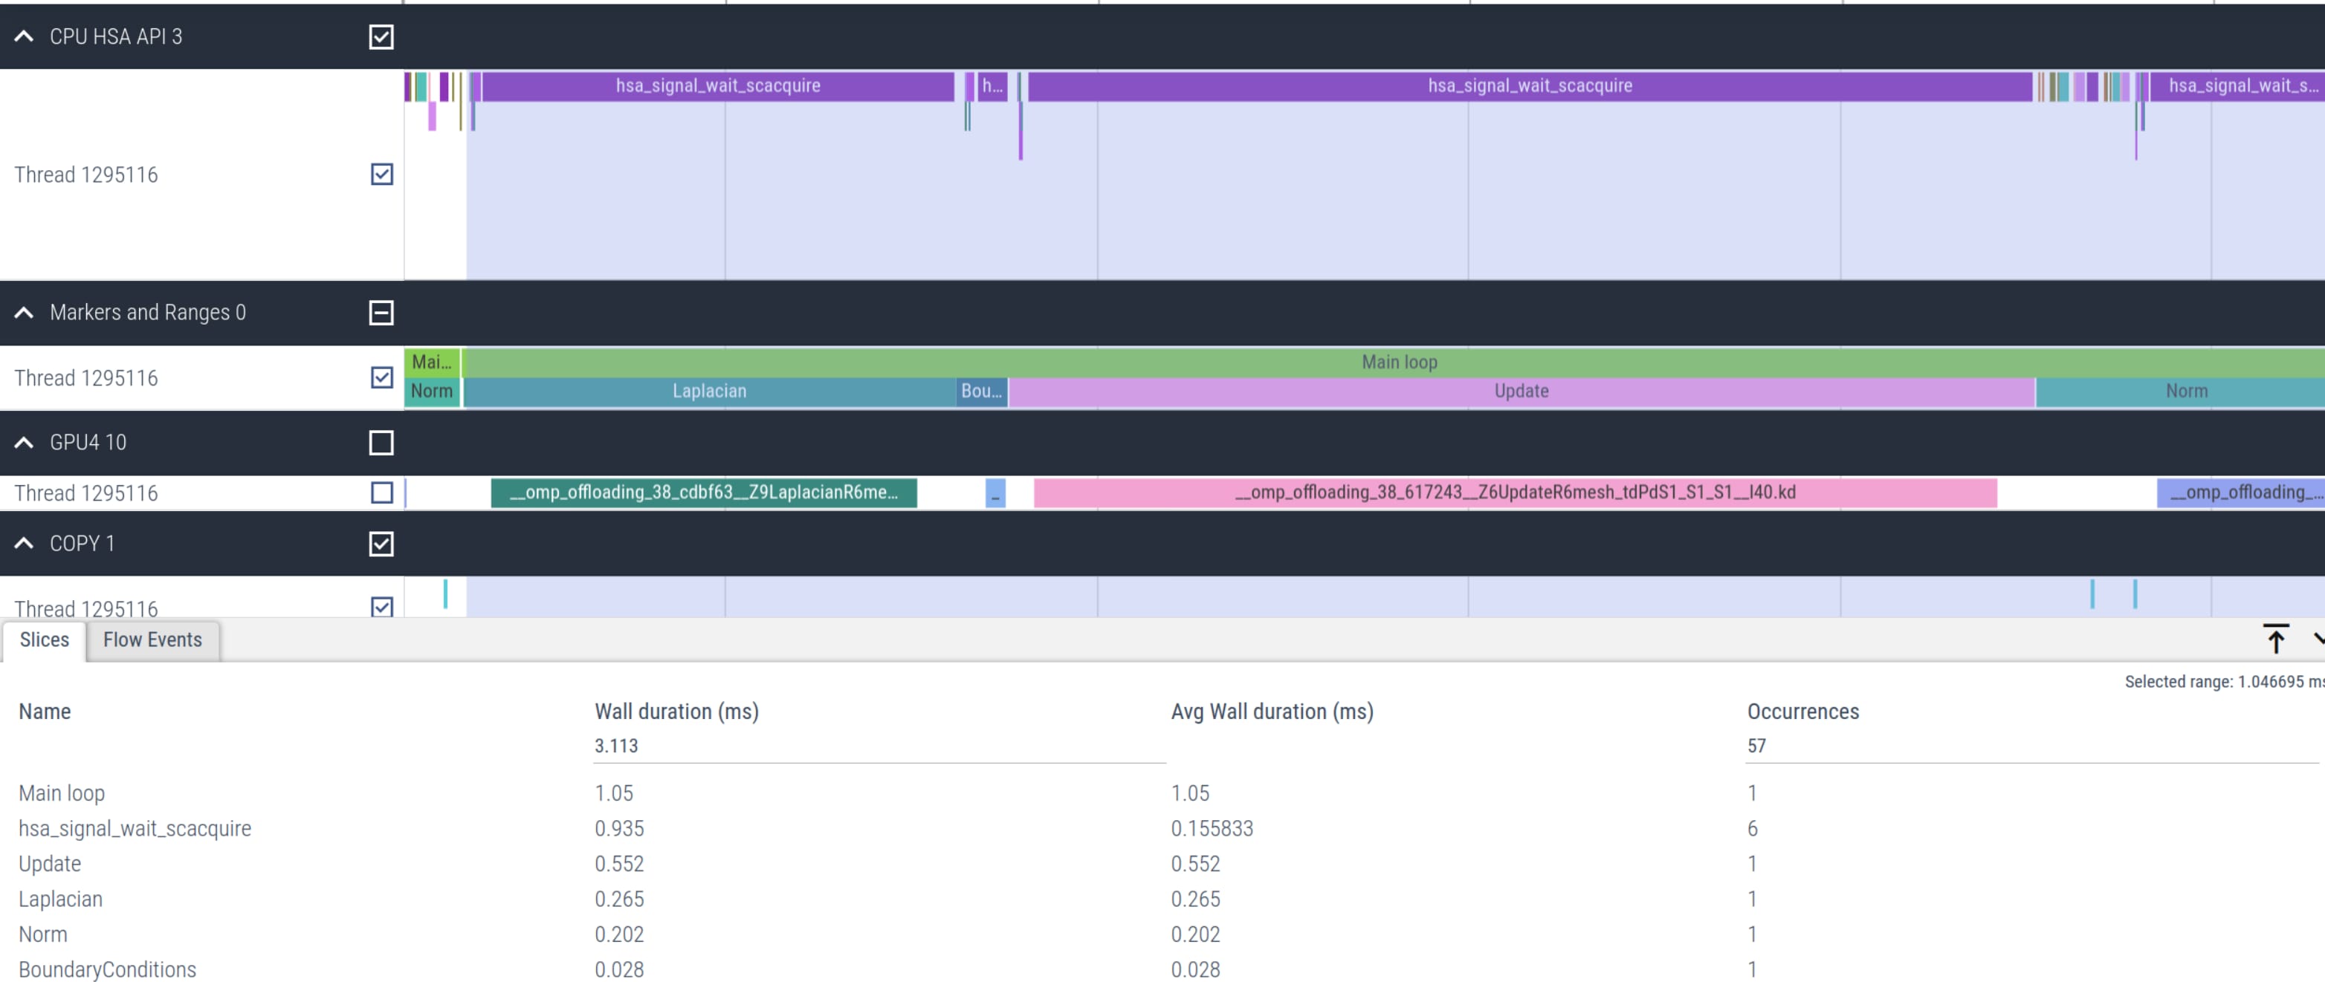The image size is (2325, 982).
Task: Select the pink Update kernel slice on GPU4
Action: [x=1515, y=492]
